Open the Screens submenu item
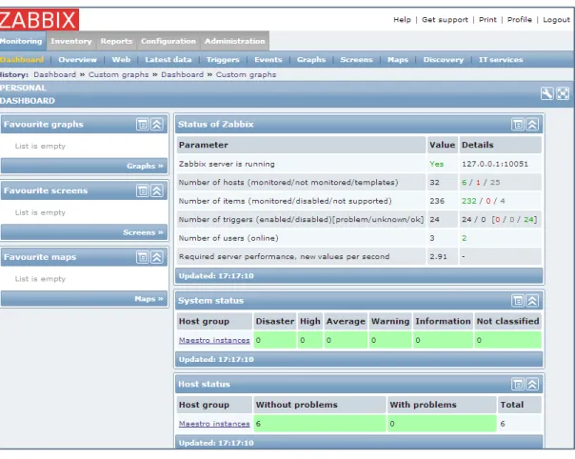The width and height of the screenshot is (575, 459). [x=356, y=59]
